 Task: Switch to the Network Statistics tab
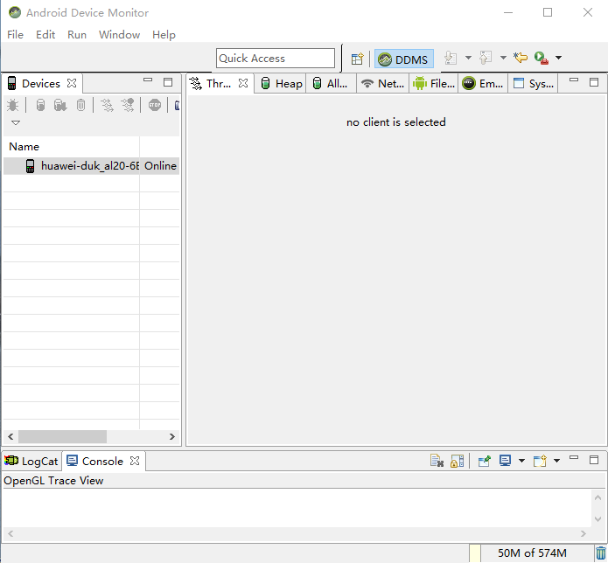pos(382,83)
